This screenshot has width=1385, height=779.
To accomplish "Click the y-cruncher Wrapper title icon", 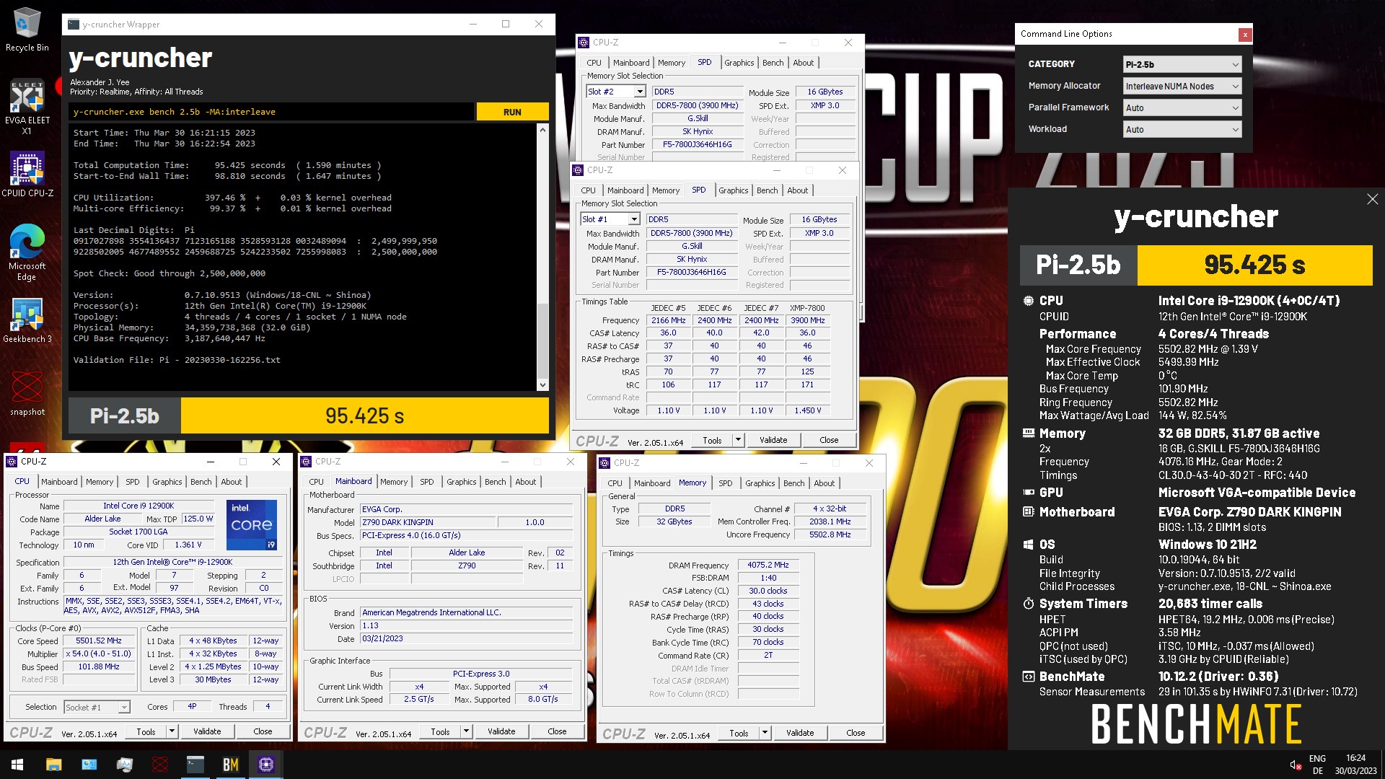I will coord(74,24).
